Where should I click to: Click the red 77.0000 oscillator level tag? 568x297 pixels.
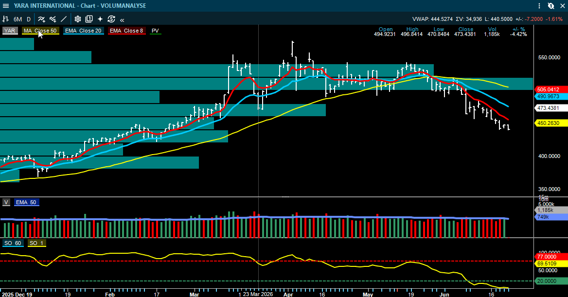tap(550, 257)
